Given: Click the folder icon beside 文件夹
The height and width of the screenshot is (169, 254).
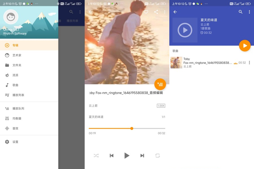Looking at the screenshot, I should (7, 65).
